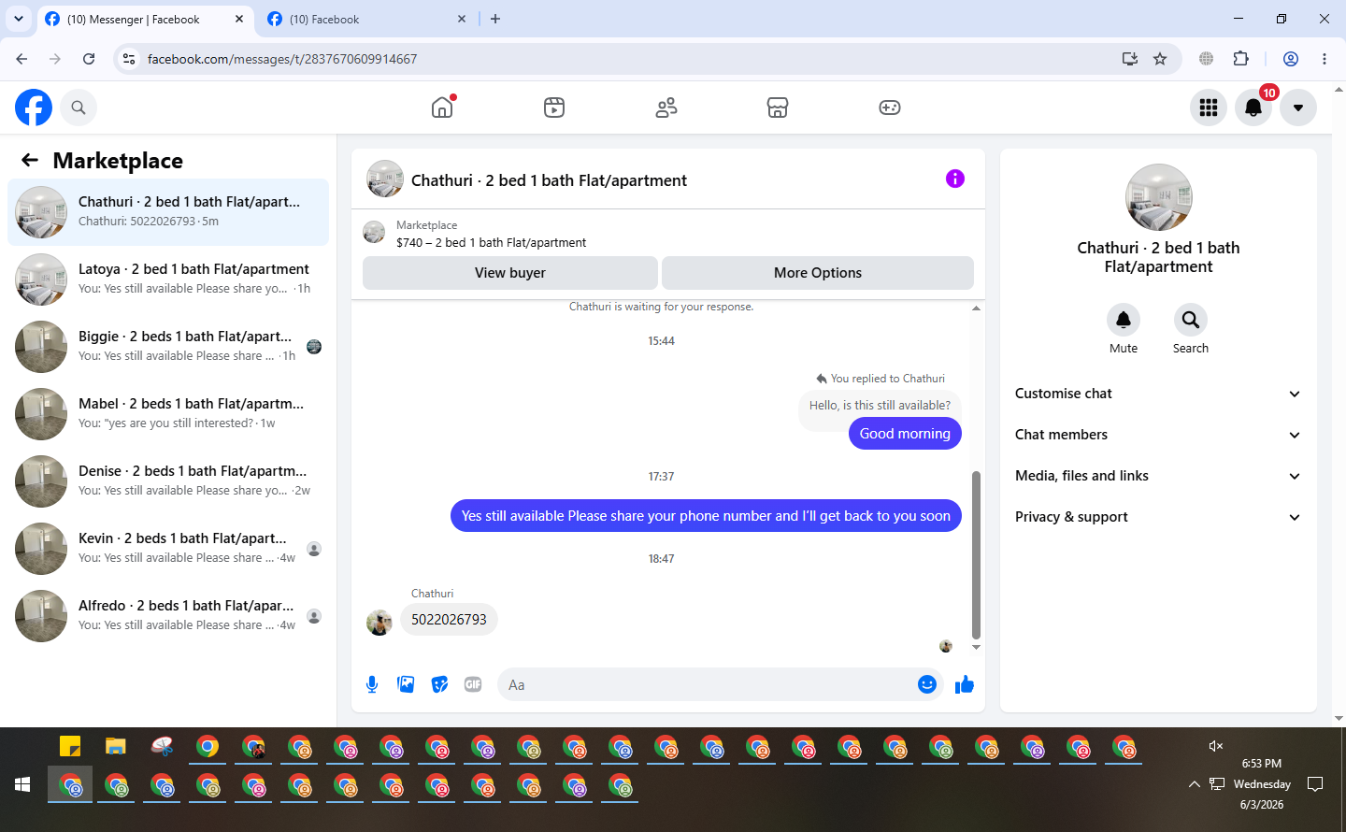Open the Chrome tab search dropdown
Screen dimensions: 1346x832
coord(19,19)
